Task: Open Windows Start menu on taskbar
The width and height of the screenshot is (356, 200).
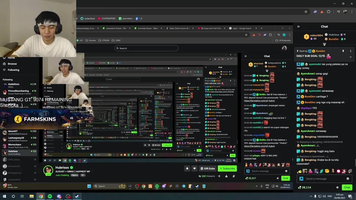Action: coord(4,196)
